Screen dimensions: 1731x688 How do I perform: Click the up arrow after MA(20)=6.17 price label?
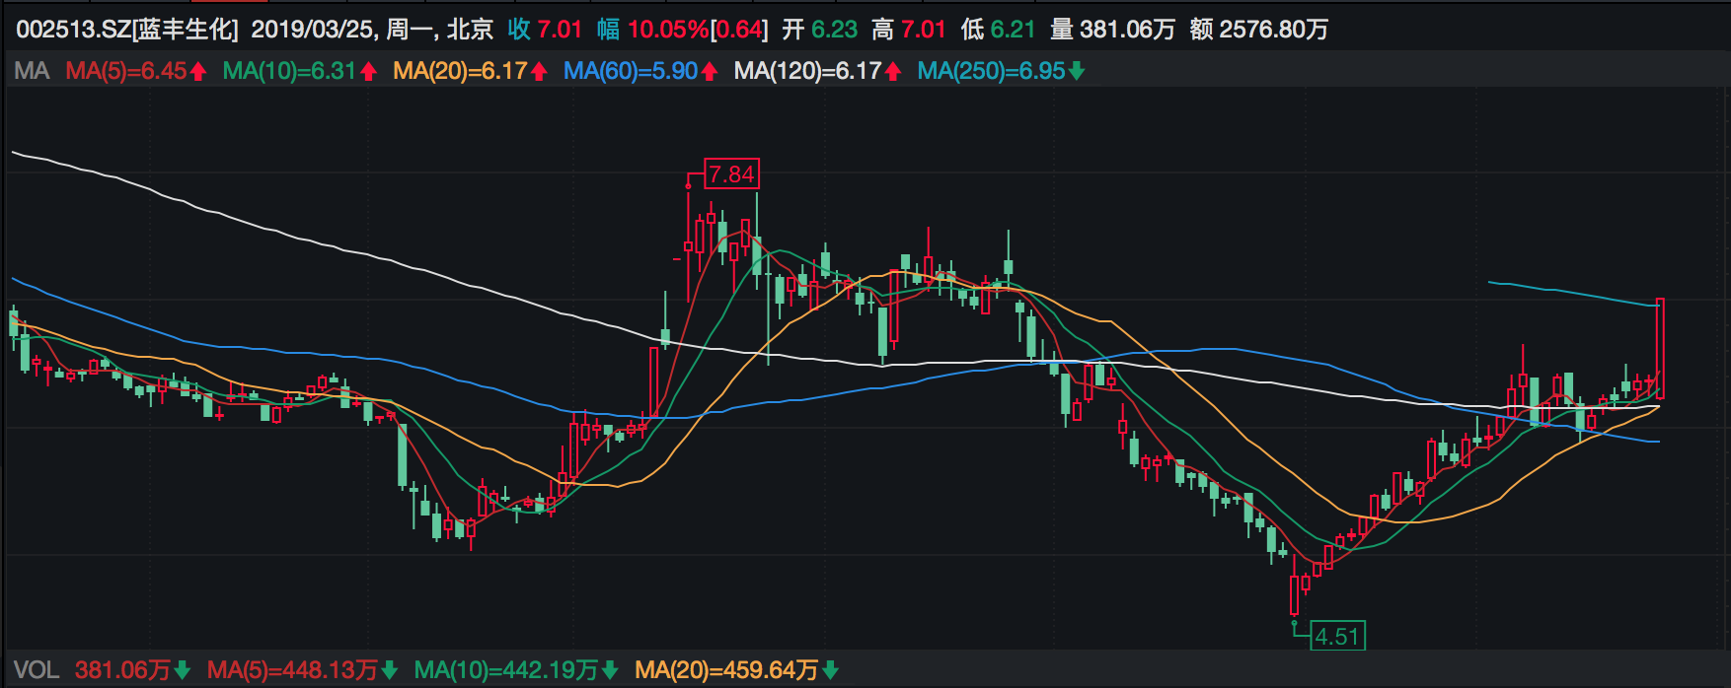(539, 71)
